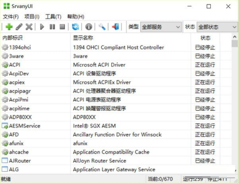The height and width of the screenshot is (184, 239).
Task: Click the scrollbar up arrow
Action: [x=235, y=37]
